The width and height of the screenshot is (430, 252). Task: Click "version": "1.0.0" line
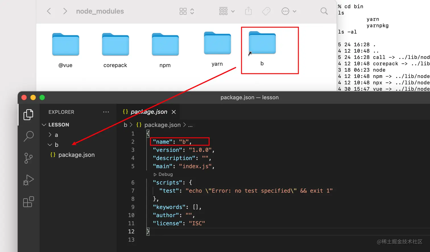[x=184, y=150]
